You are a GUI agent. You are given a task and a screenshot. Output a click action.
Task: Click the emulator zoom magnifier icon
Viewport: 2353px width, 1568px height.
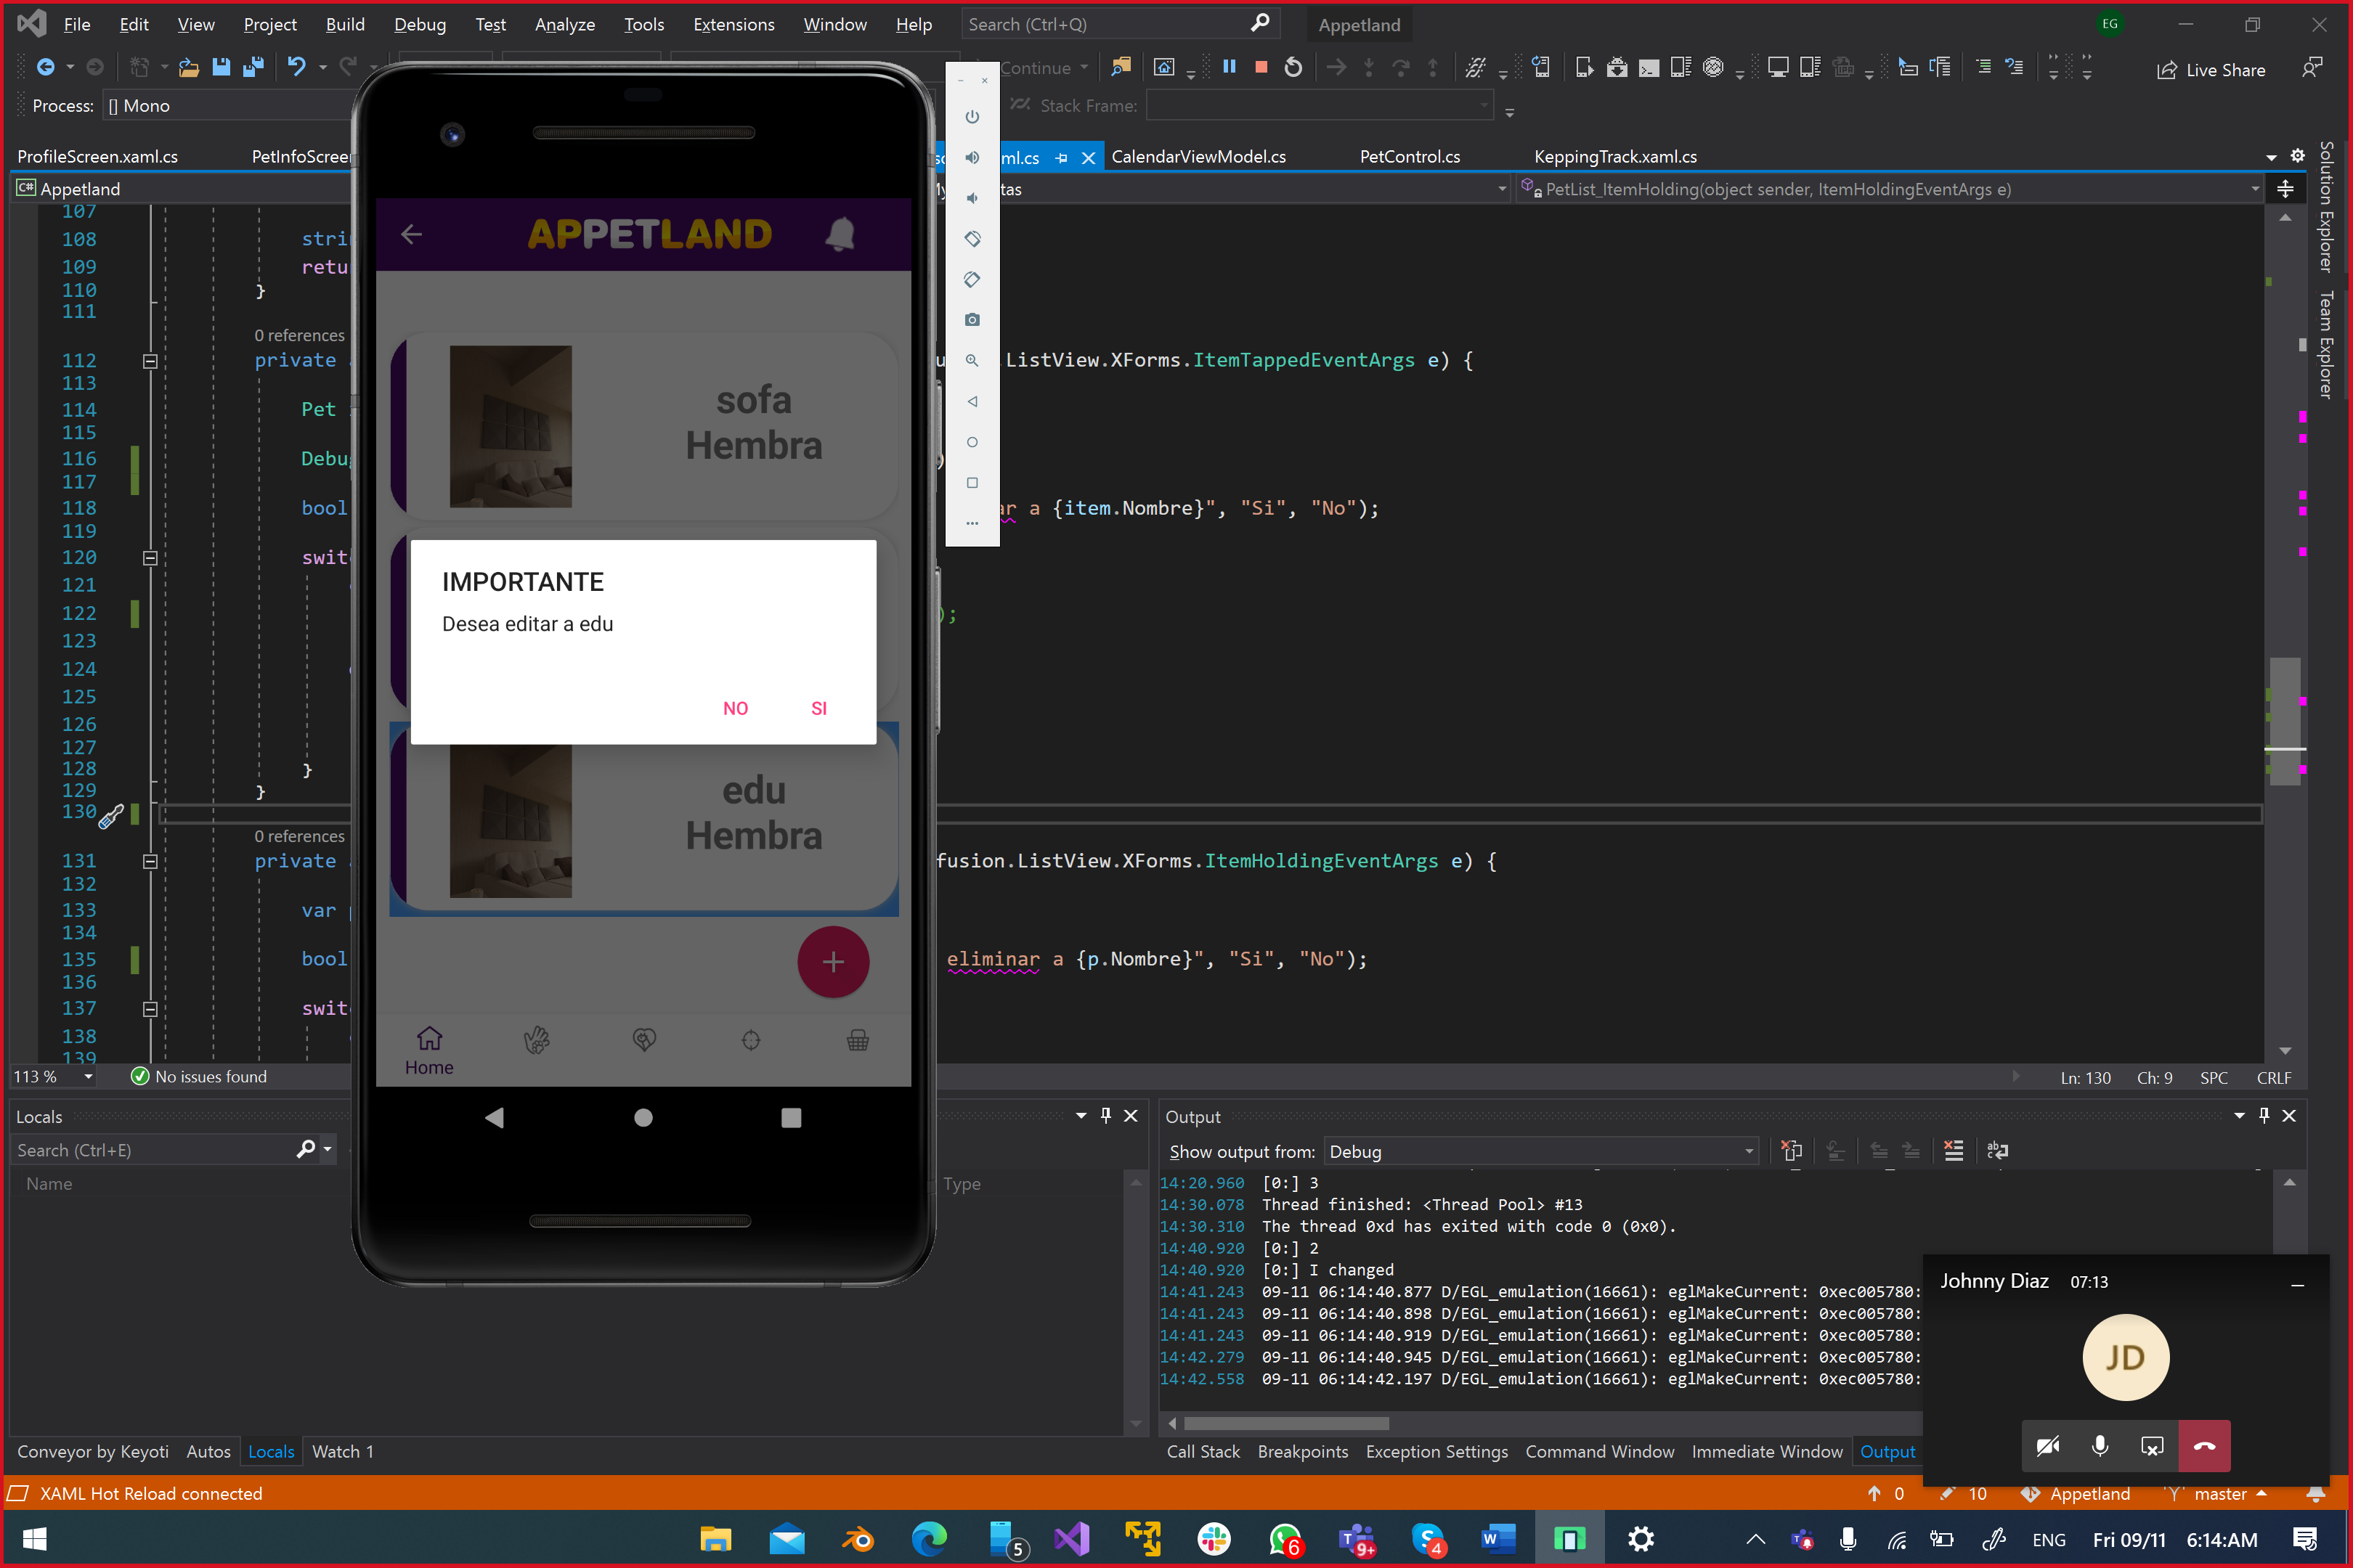point(972,361)
